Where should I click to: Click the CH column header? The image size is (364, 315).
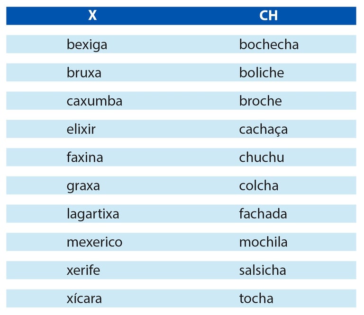click(268, 16)
